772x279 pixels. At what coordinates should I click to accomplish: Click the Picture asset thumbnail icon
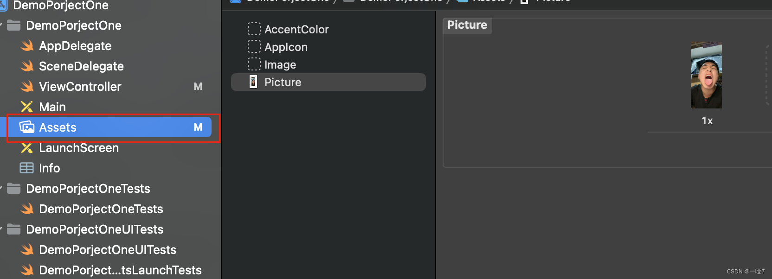pos(253,82)
